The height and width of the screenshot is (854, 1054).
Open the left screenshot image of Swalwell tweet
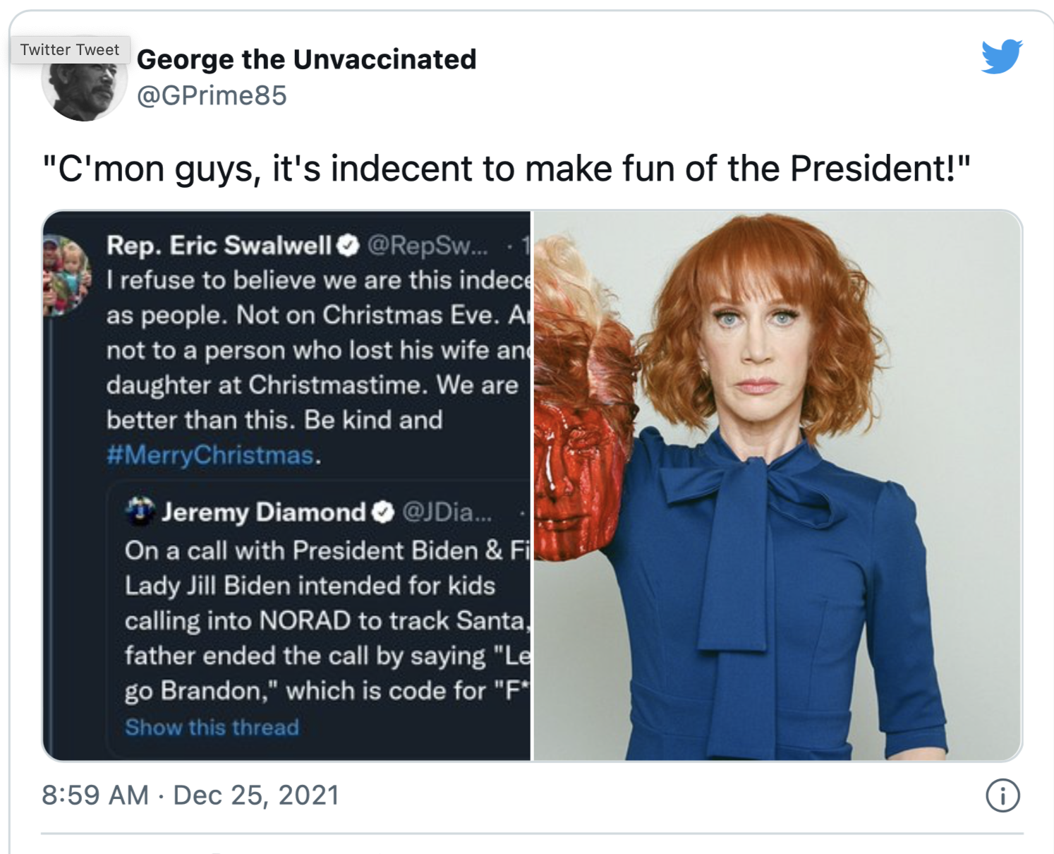point(286,486)
